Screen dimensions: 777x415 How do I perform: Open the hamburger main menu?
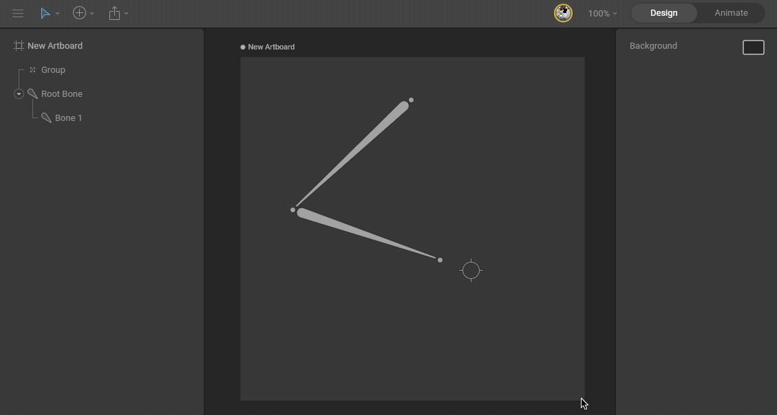(18, 13)
